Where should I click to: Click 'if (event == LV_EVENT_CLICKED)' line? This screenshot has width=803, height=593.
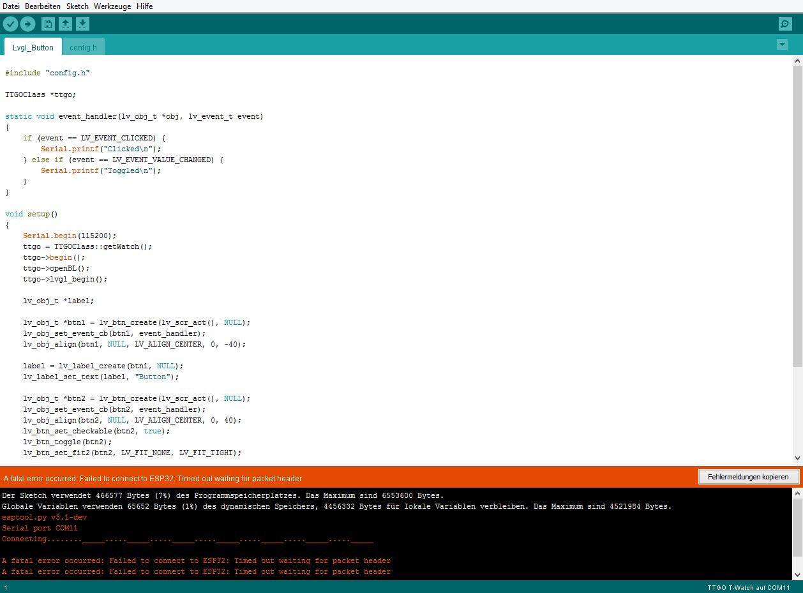tap(94, 138)
